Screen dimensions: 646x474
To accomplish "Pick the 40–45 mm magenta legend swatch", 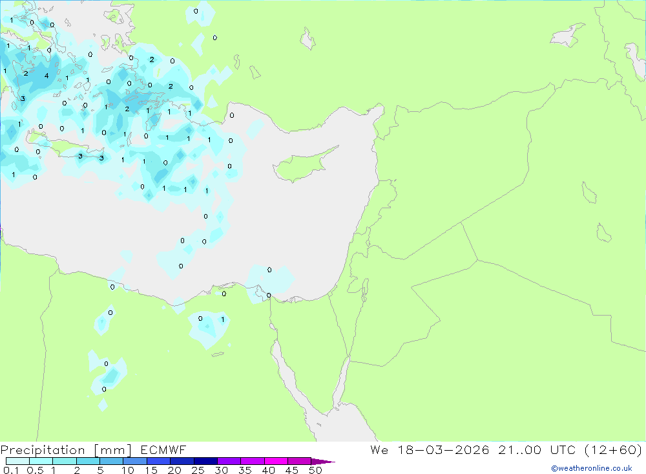I will click(276, 461).
